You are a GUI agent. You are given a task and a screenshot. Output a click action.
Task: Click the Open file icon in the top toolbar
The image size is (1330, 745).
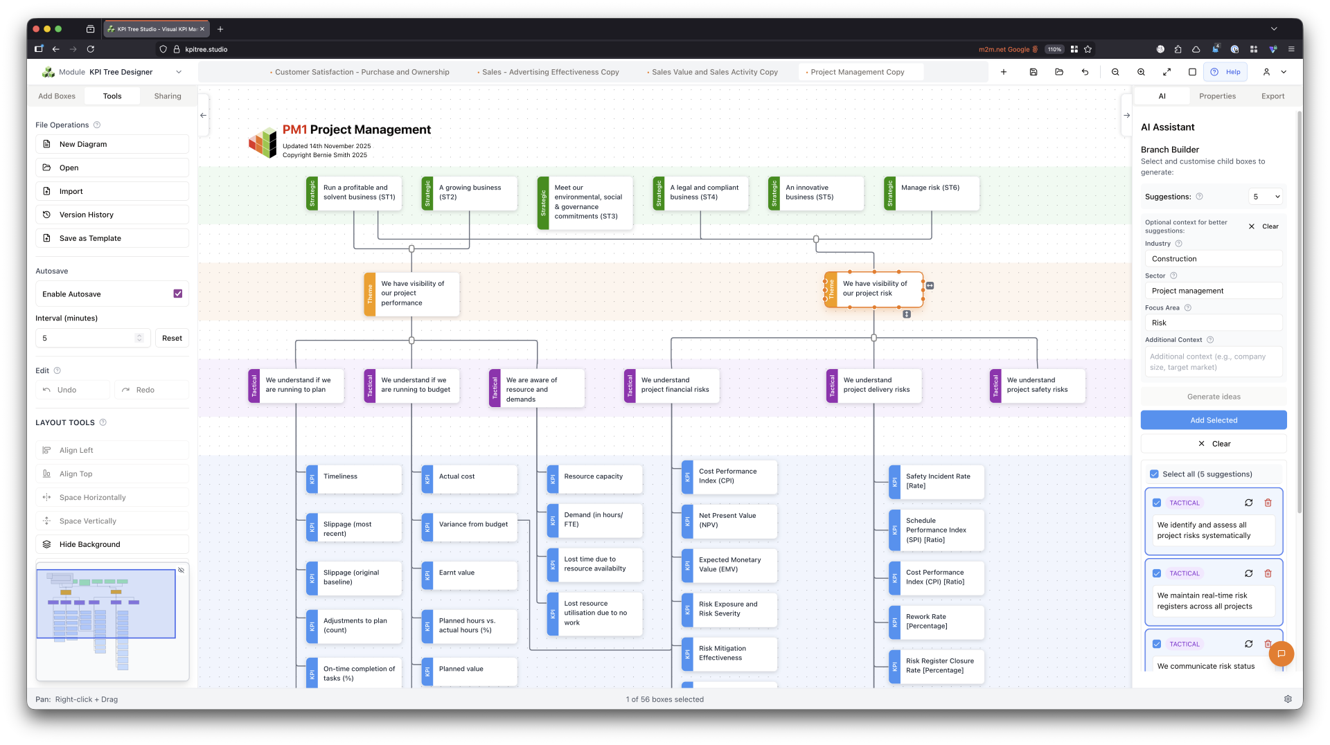click(x=1058, y=71)
